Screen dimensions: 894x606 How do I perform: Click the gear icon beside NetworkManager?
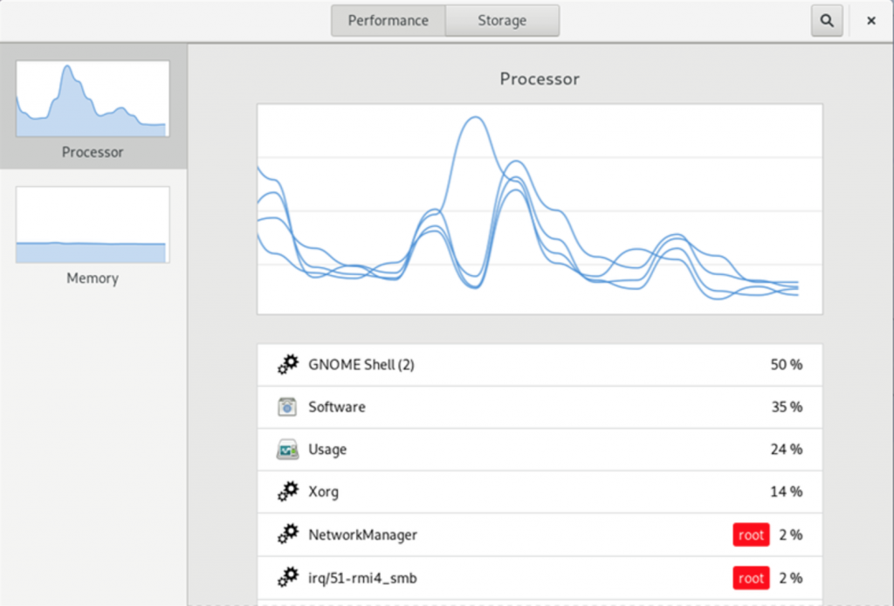[288, 534]
